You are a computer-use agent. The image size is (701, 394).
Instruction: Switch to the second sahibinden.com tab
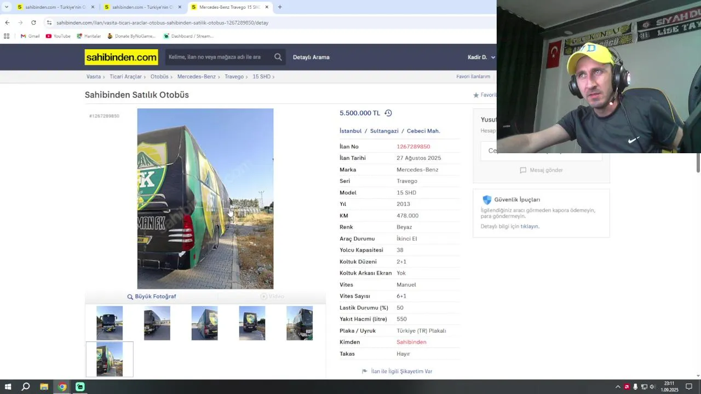143,7
